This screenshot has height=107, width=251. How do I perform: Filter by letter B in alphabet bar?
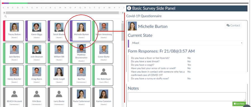[8, 8]
